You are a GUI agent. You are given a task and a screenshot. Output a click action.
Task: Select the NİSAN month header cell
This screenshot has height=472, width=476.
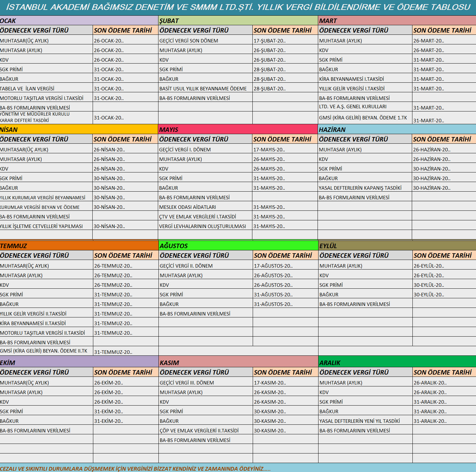[79, 129]
